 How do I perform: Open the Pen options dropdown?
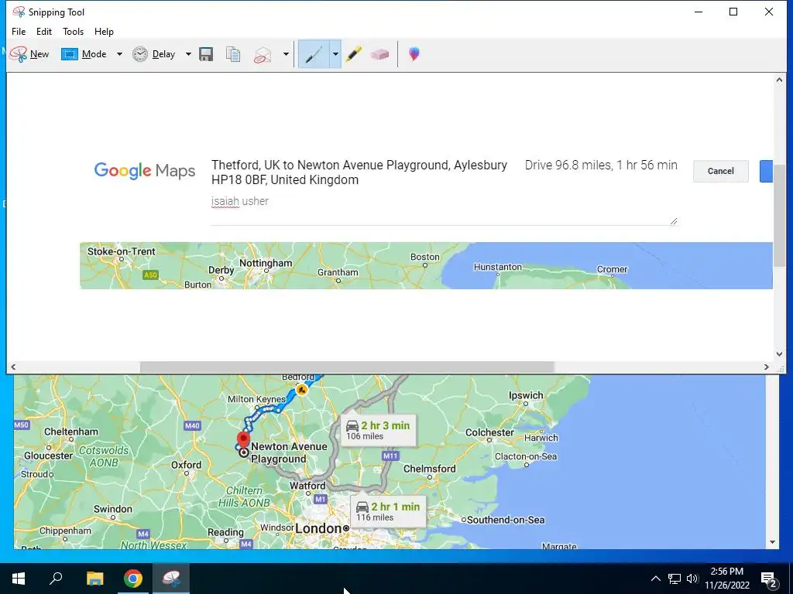[x=335, y=54]
